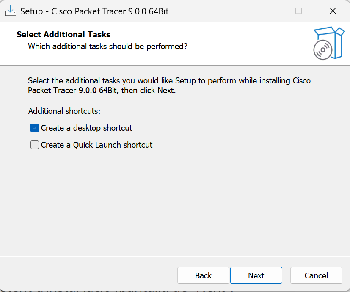Click the gray CD disc graphic

(323, 50)
